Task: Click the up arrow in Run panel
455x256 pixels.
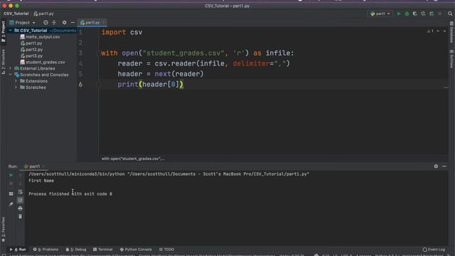Action: tap(20, 176)
